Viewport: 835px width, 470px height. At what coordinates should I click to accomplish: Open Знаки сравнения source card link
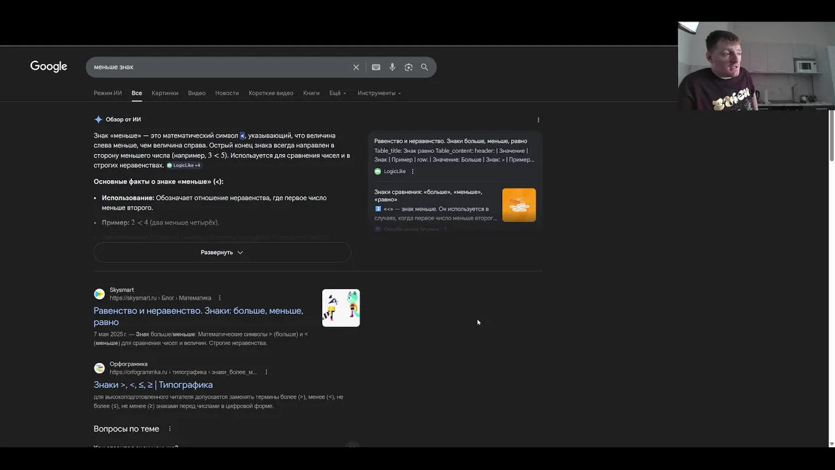[428, 196]
